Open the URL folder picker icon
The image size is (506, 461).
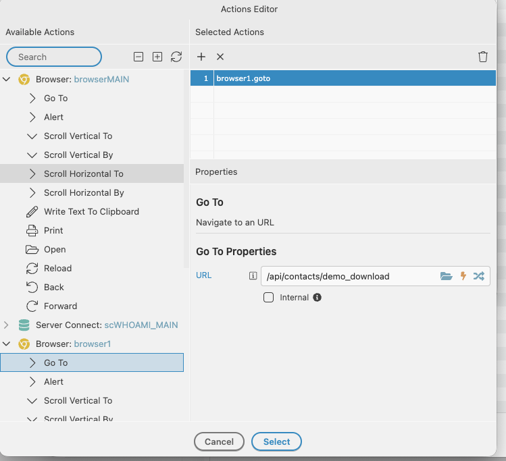click(446, 276)
